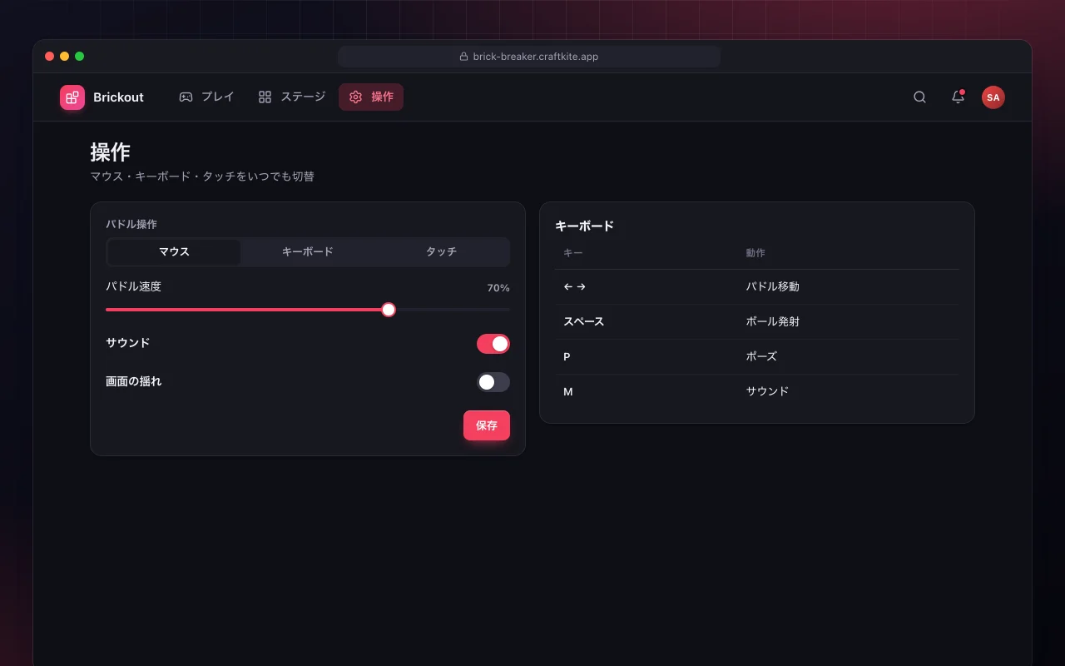Click the キーボード card heading
Viewport: 1065px width, 666px height.
584,226
